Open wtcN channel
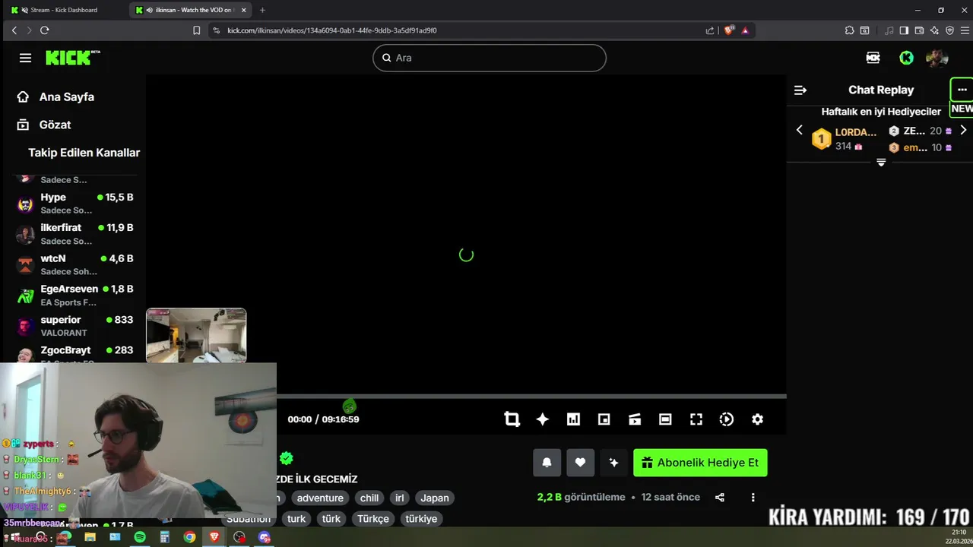Screen dimensions: 973x547 pyautogui.click(x=74, y=264)
